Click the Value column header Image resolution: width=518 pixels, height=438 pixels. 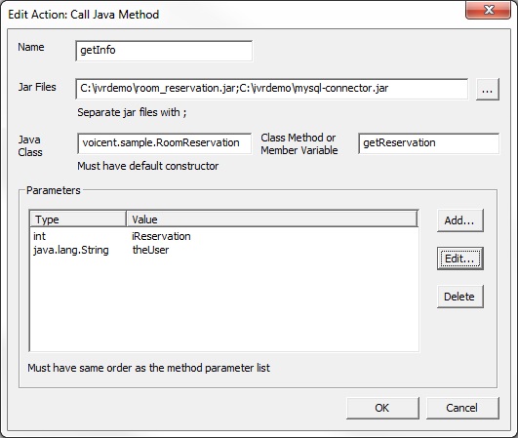[x=272, y=219]
